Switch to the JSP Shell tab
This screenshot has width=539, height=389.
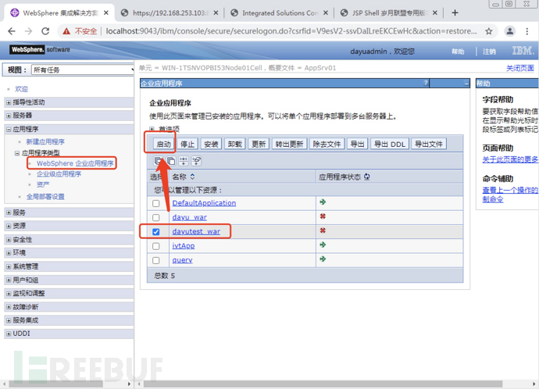[390, 12]
